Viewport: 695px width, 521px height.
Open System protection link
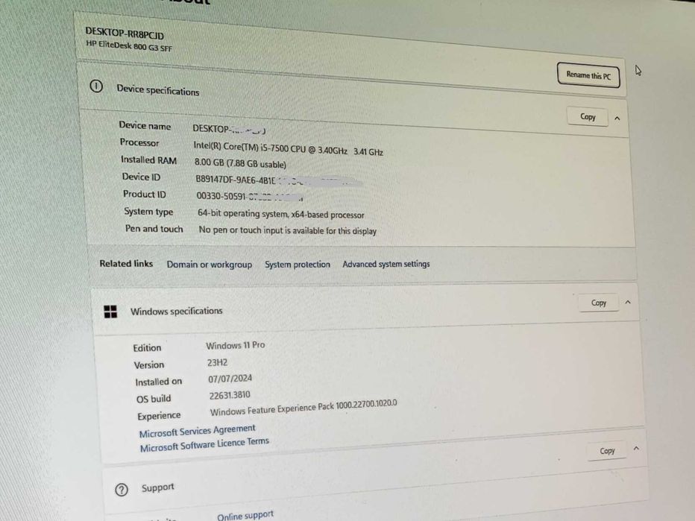click(298, 265)
